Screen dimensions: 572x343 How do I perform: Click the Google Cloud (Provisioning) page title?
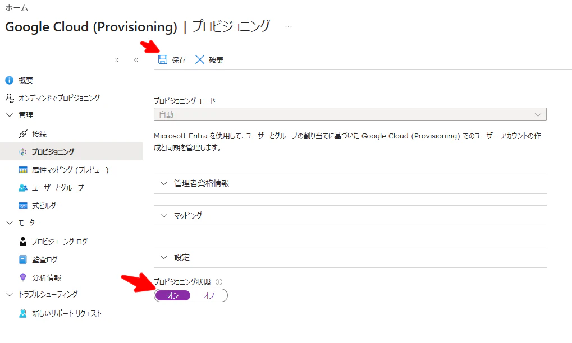click(91, 27)
